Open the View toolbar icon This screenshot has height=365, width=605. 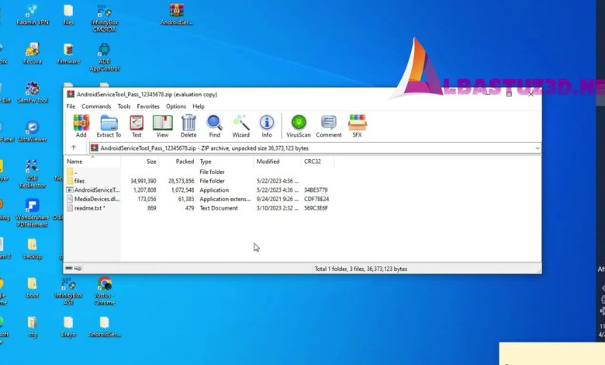pos(162,126)
